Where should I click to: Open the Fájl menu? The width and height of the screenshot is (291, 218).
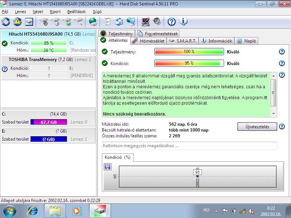click(5, 12)
